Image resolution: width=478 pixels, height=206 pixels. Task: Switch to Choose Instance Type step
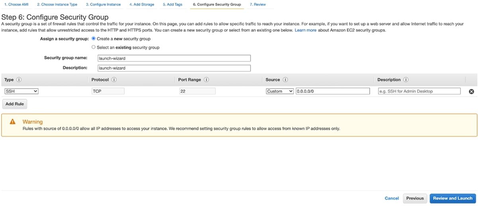57,4
